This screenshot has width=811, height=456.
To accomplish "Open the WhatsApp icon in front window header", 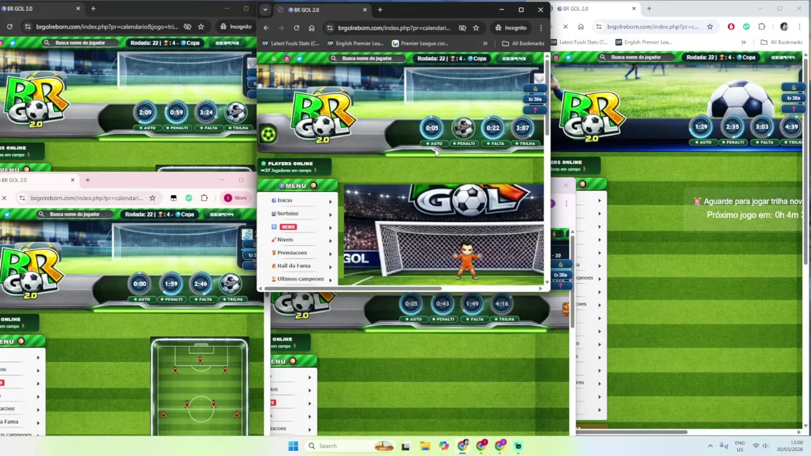I will click(x=274, y=58).
